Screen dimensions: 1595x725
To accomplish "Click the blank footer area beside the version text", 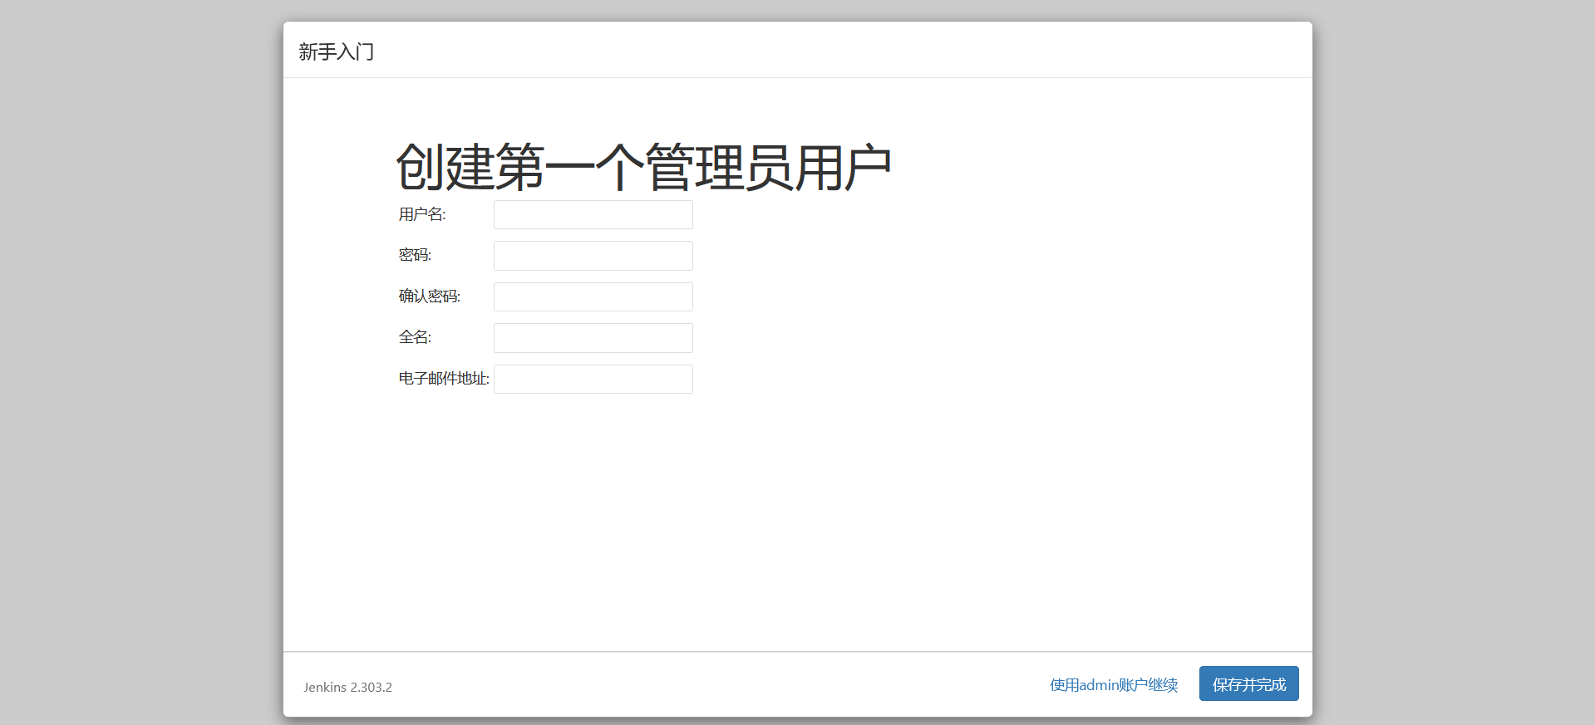I will (x=706, y=686).
